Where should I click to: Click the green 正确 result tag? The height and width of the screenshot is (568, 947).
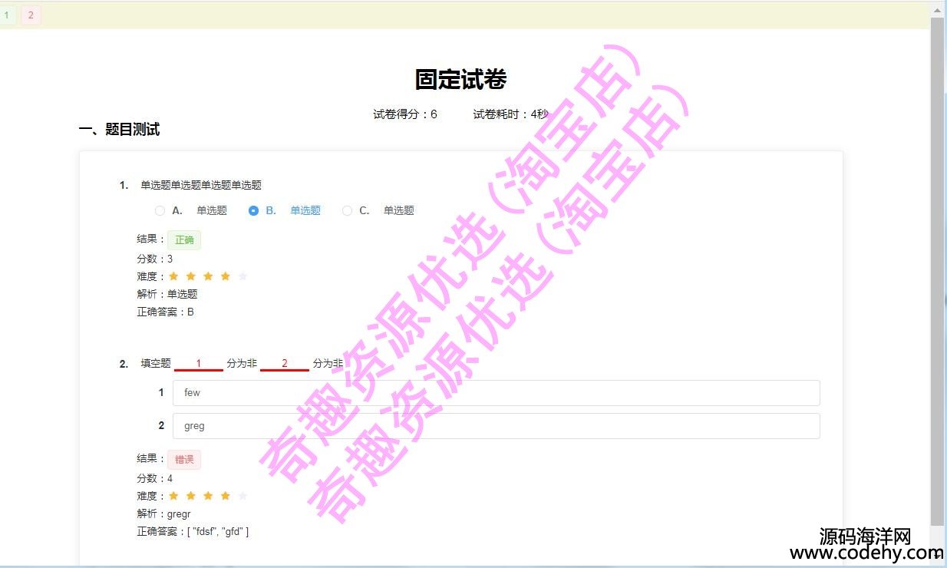(184, 239)
